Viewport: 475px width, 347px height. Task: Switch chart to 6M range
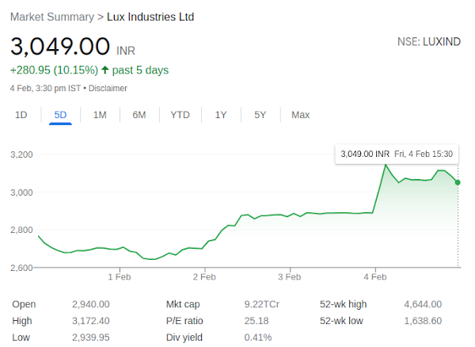pyautogui.click(x=139, y=115)
